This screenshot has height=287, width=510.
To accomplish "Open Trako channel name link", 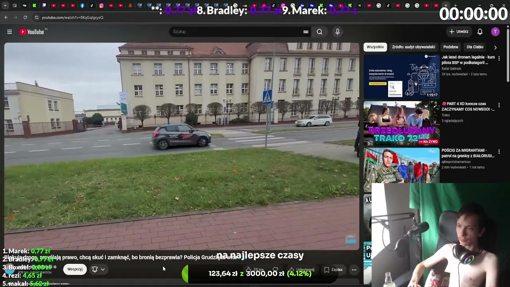I will tap(445, 115).
